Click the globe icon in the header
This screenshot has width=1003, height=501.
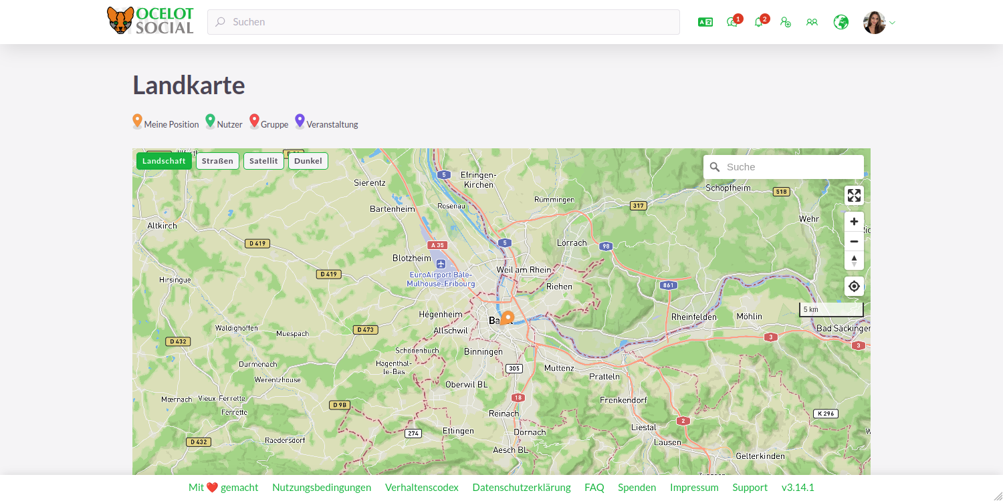point(840,22)
